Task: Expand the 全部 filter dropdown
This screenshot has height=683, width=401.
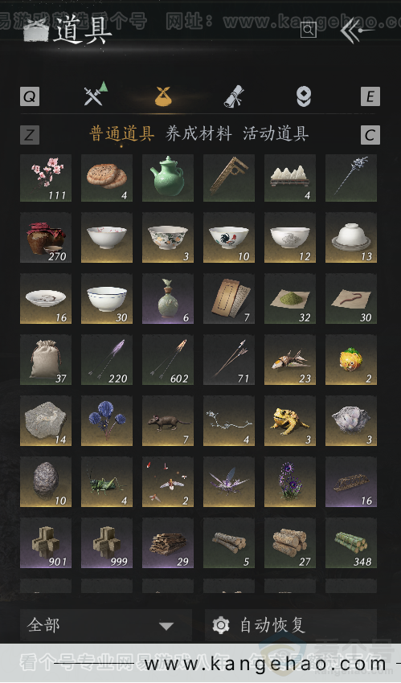Action: [106, 625]
